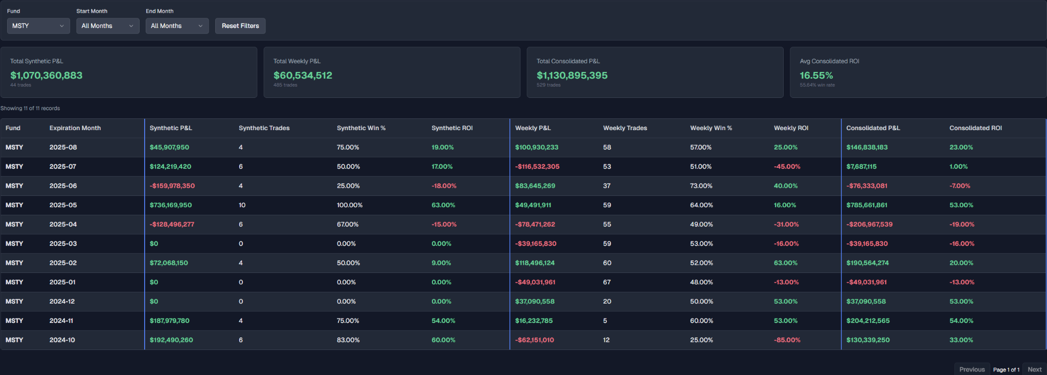Click the Consolidated P&L column header

tap(873, 128)
